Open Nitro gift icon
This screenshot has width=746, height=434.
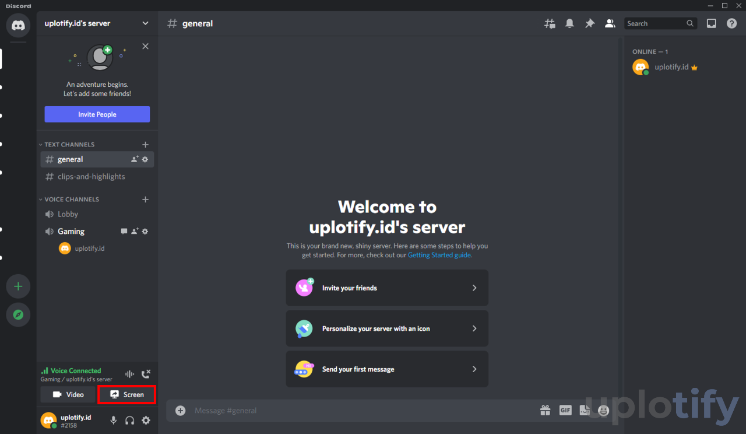[x=546, y=411]
